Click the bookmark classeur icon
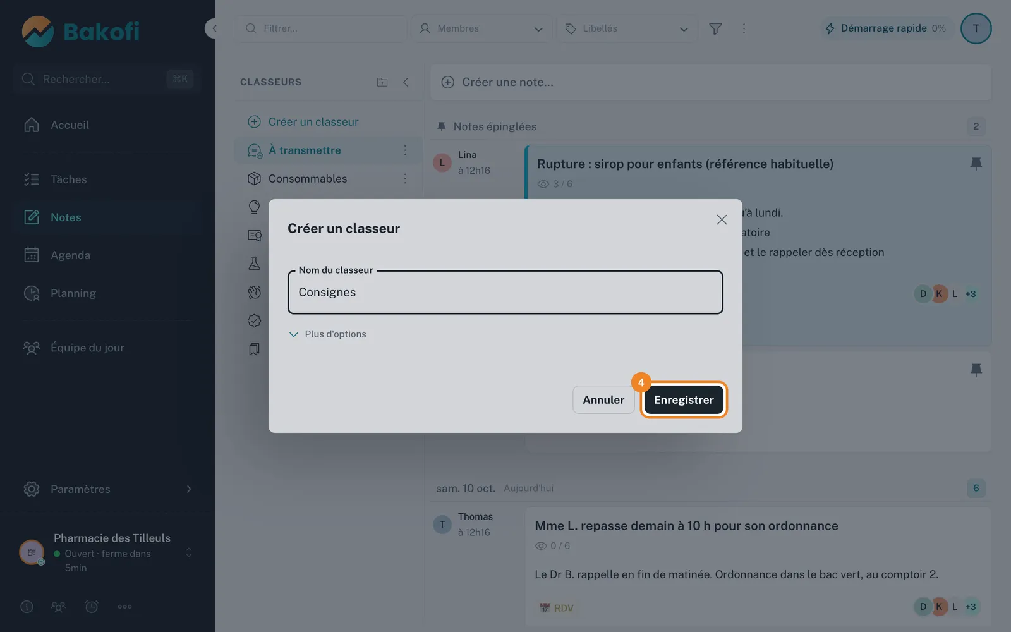Screen dimensions: 1011x632 coord(254,349)
